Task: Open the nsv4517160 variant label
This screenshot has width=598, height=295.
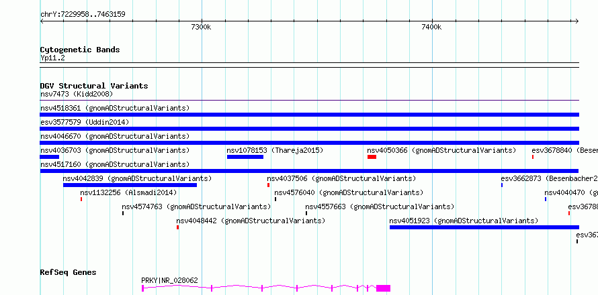Action: [115, 164]
